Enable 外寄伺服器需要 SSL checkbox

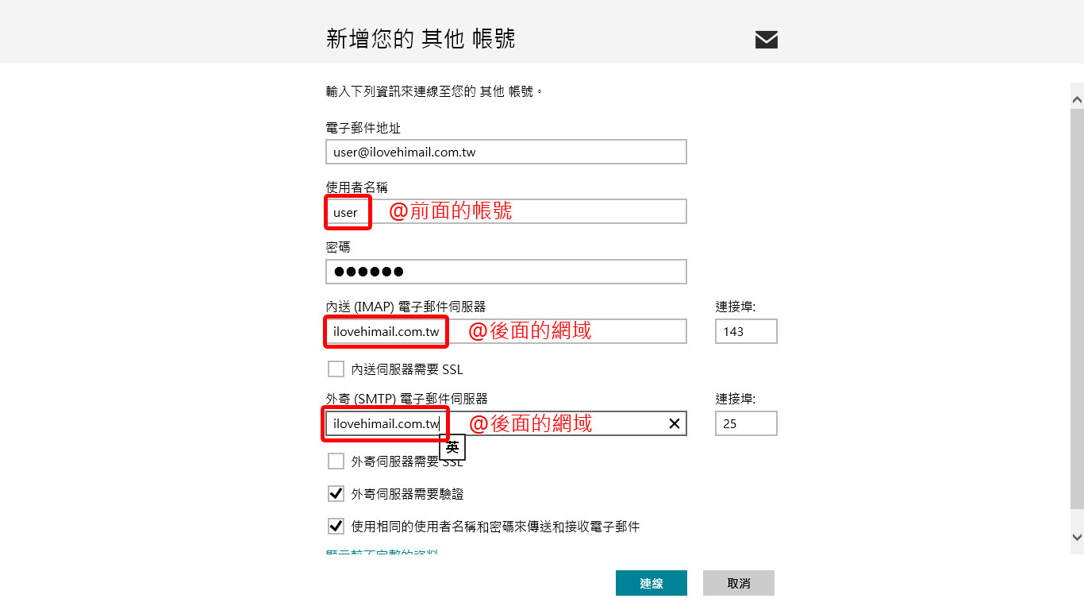pos(336,461)
